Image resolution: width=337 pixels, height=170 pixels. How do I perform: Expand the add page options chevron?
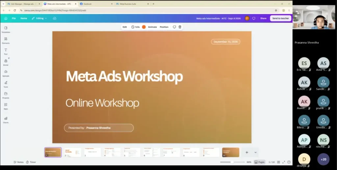pos(255,152)
